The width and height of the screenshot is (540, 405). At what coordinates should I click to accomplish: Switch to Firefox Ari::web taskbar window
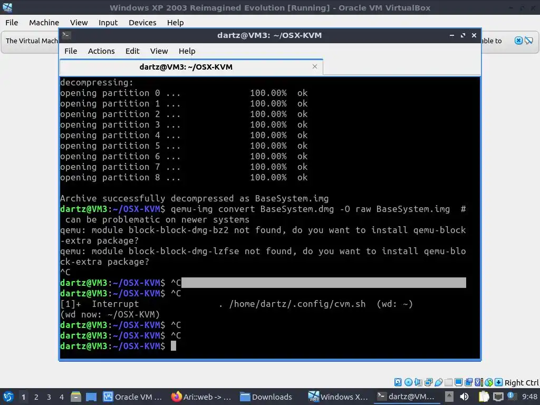201,397
